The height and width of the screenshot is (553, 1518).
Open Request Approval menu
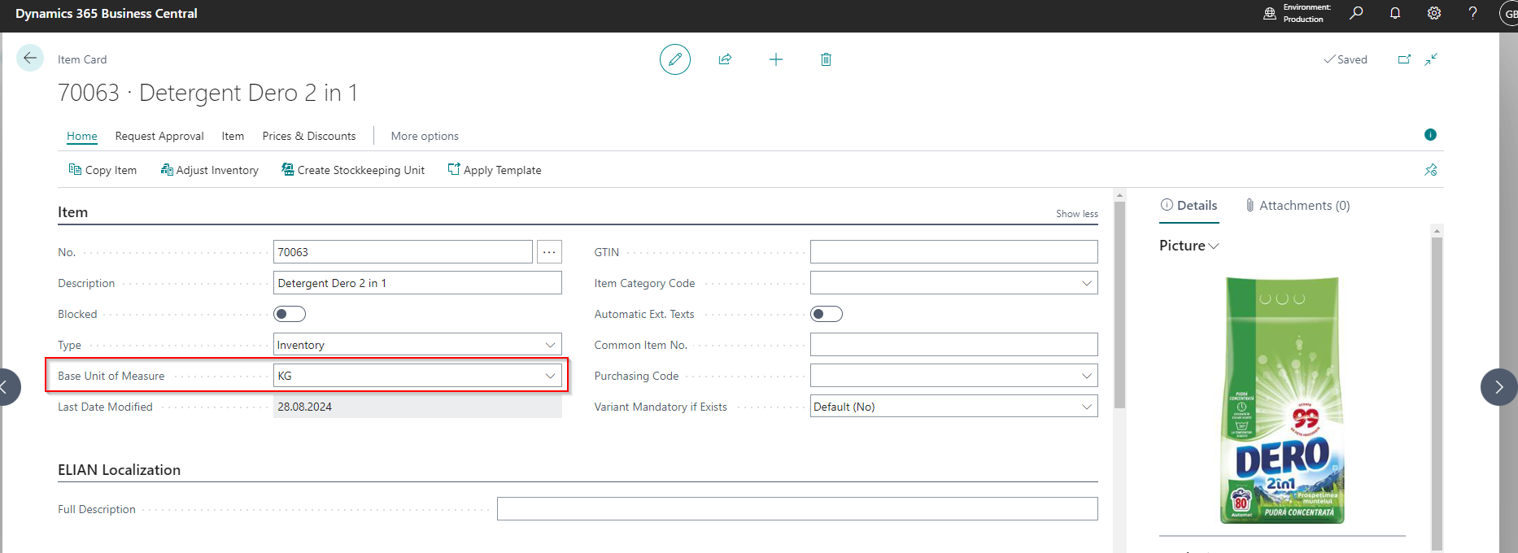(x=159, y=136)
